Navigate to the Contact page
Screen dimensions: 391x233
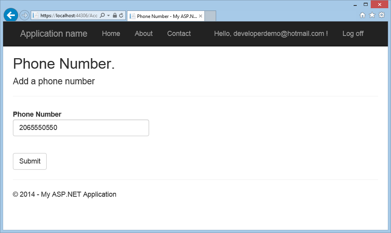click(179, 34)
